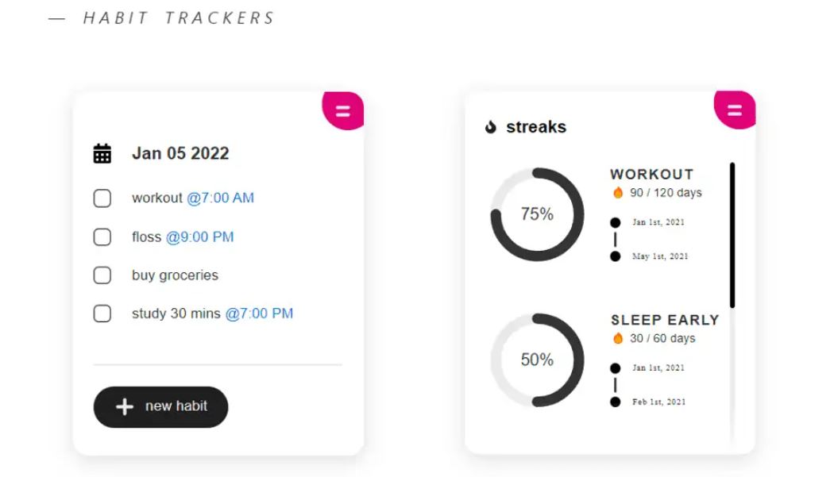Check the workout habit checkbox
The height and width of the screenshot is (477, 834).
[x=102, y=198]
